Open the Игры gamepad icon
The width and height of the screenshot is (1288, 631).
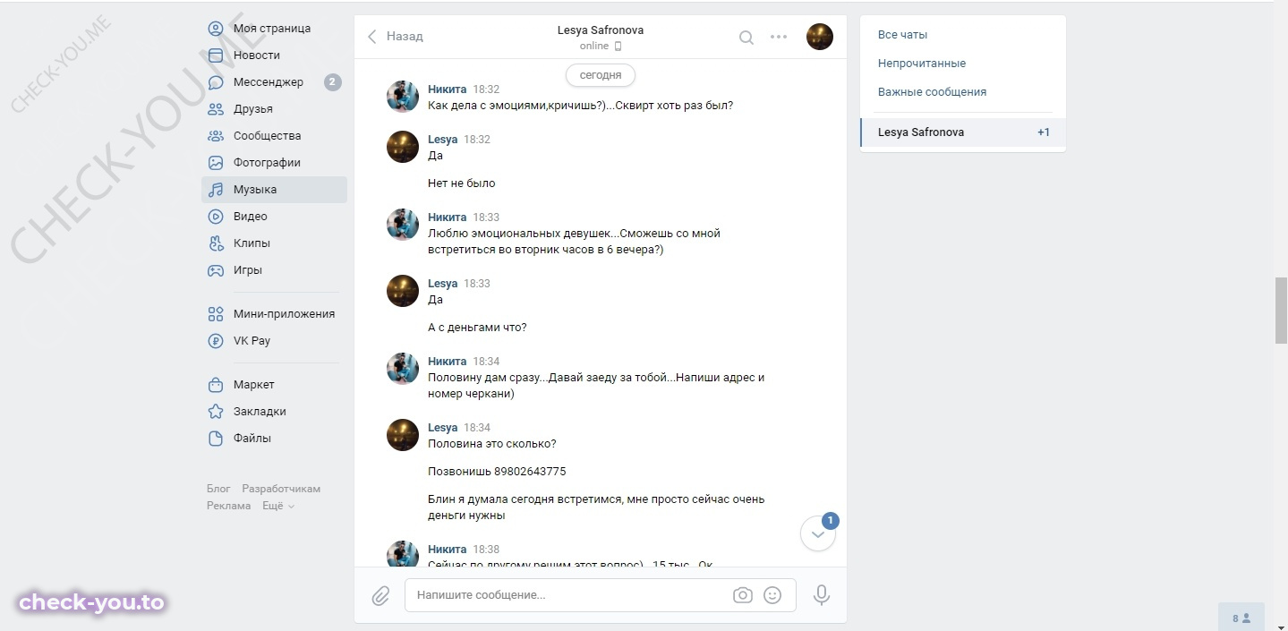[216, 270]
